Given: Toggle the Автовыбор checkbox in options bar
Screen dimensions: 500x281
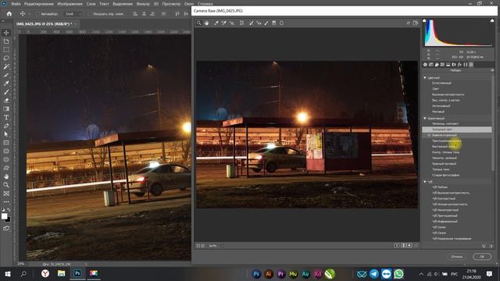Looking at the screenshot, I should coord(37,14).
